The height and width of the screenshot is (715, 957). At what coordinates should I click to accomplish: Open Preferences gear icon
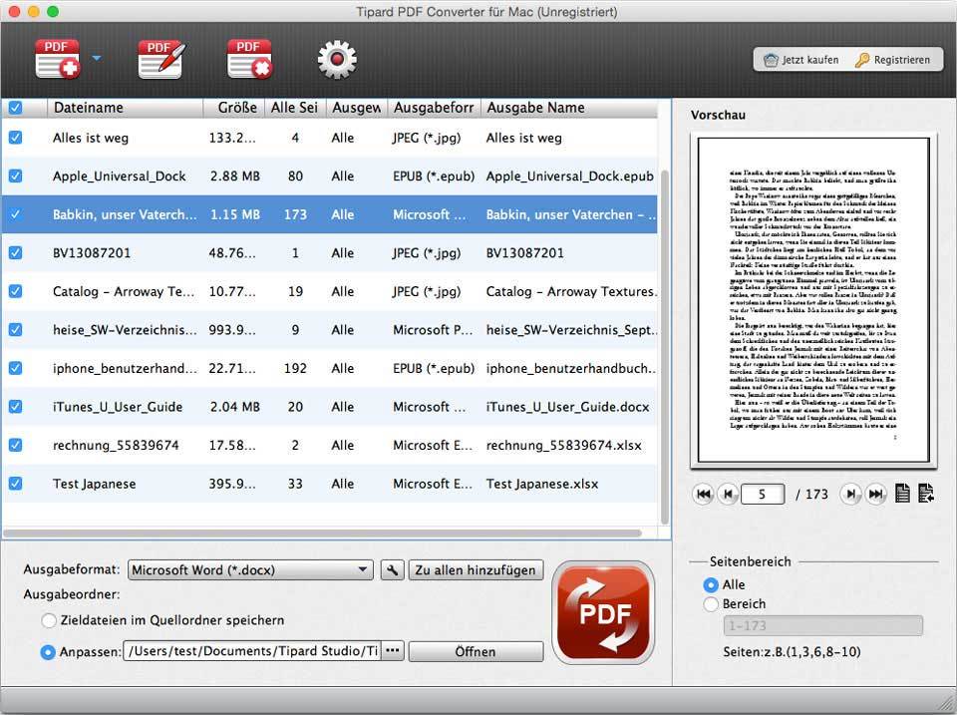337,59
